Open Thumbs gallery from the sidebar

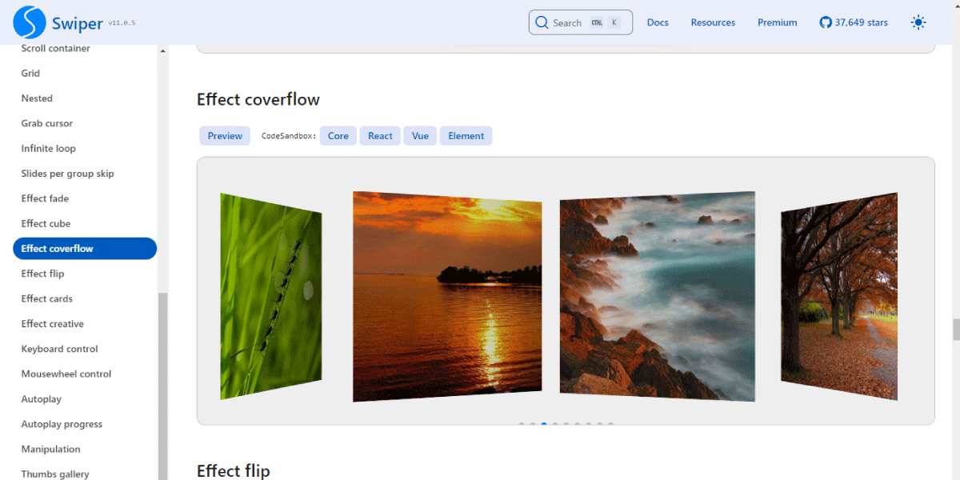[55, 474]
